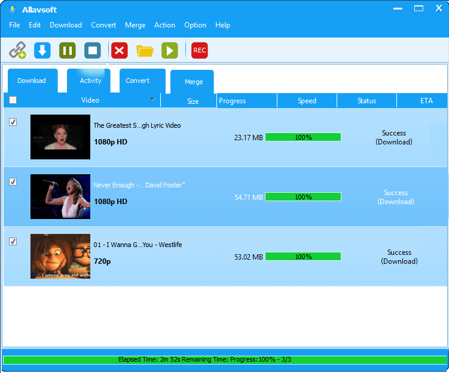The width and height of the screenshot is (449, 373).
Task: Click the overall elapsed time progress bar
Action: click(x=225, y=359)
